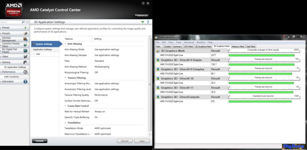Expand the Information sidebar category
This screenshot has width=307, height=150.
coord(1,82)
